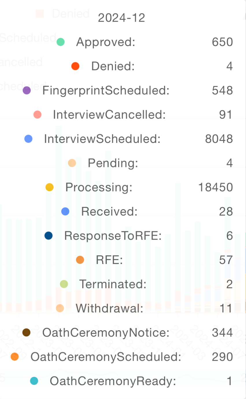
Task: Click the yellow Processing series dot
Action: pyautogui.click(x=50, y=187)
